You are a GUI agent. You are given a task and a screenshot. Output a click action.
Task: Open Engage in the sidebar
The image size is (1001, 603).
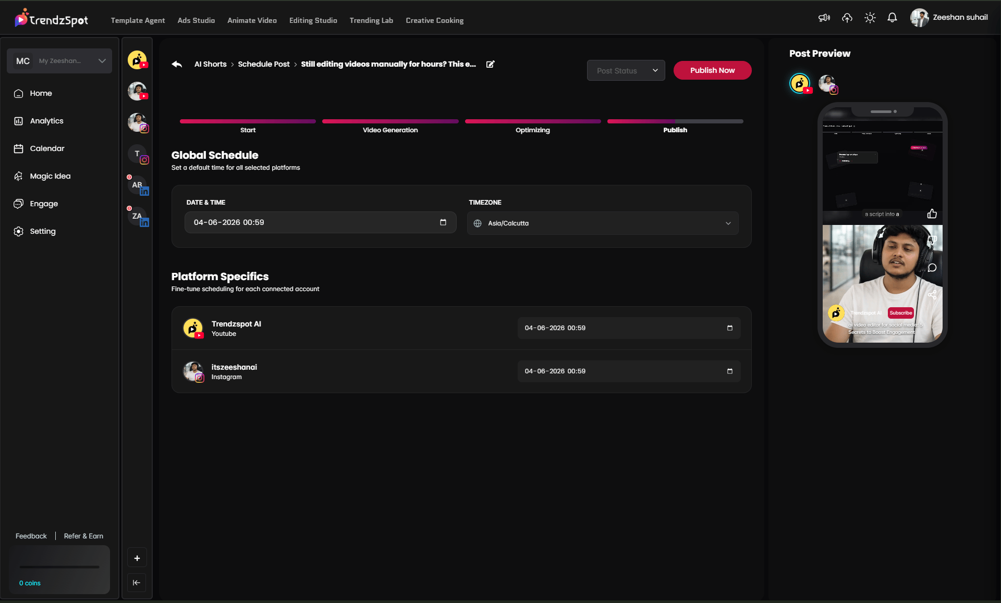point(35,204)
